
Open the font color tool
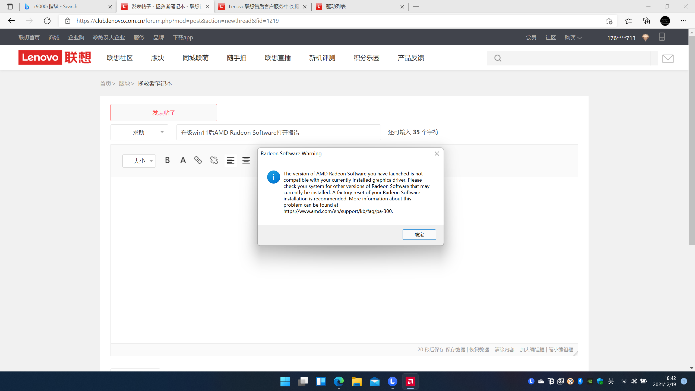[183, 160]
